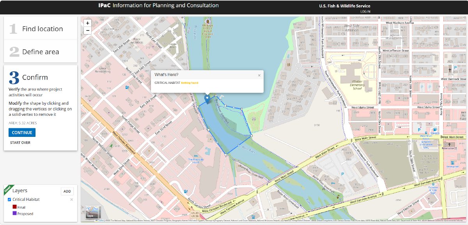Click the blue location pin marker
The height and width of the screenshot is (225, 468).
207,99
